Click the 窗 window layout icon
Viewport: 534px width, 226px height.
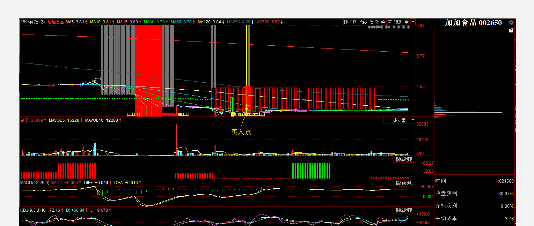click(389, 22)
